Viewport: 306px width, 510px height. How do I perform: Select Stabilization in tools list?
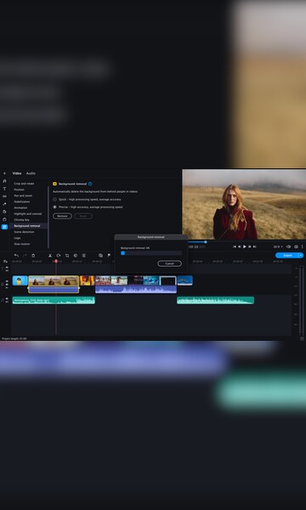(x=22, y=201)
